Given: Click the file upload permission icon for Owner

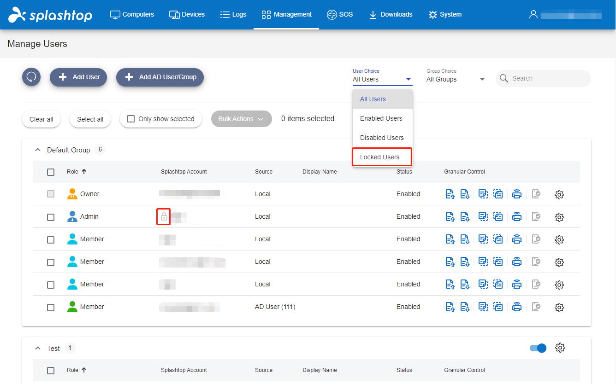Looking at the screenshot, I should point(450,194).
